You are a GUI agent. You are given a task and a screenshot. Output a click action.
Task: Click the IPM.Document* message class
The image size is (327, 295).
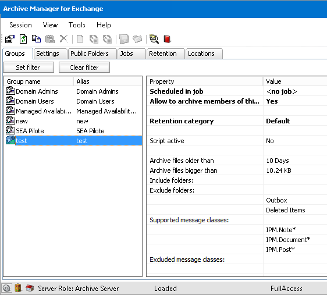tap(288, 240)
